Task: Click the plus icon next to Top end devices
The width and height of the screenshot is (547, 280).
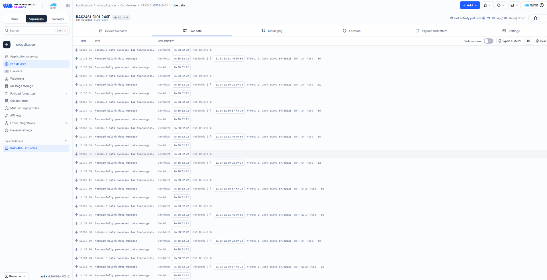Action: click(66, 141)
